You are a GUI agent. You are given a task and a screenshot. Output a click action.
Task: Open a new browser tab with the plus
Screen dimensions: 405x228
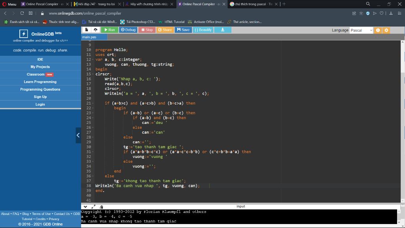click(284, 4)
